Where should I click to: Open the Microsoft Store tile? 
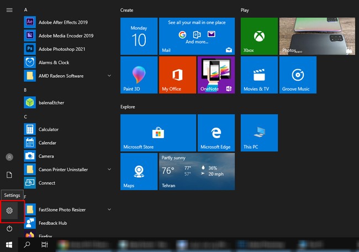tap(158, 133)
